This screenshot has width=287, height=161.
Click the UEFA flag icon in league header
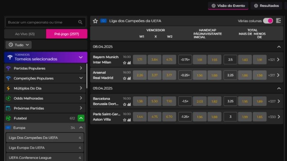(x=103, y=21)
